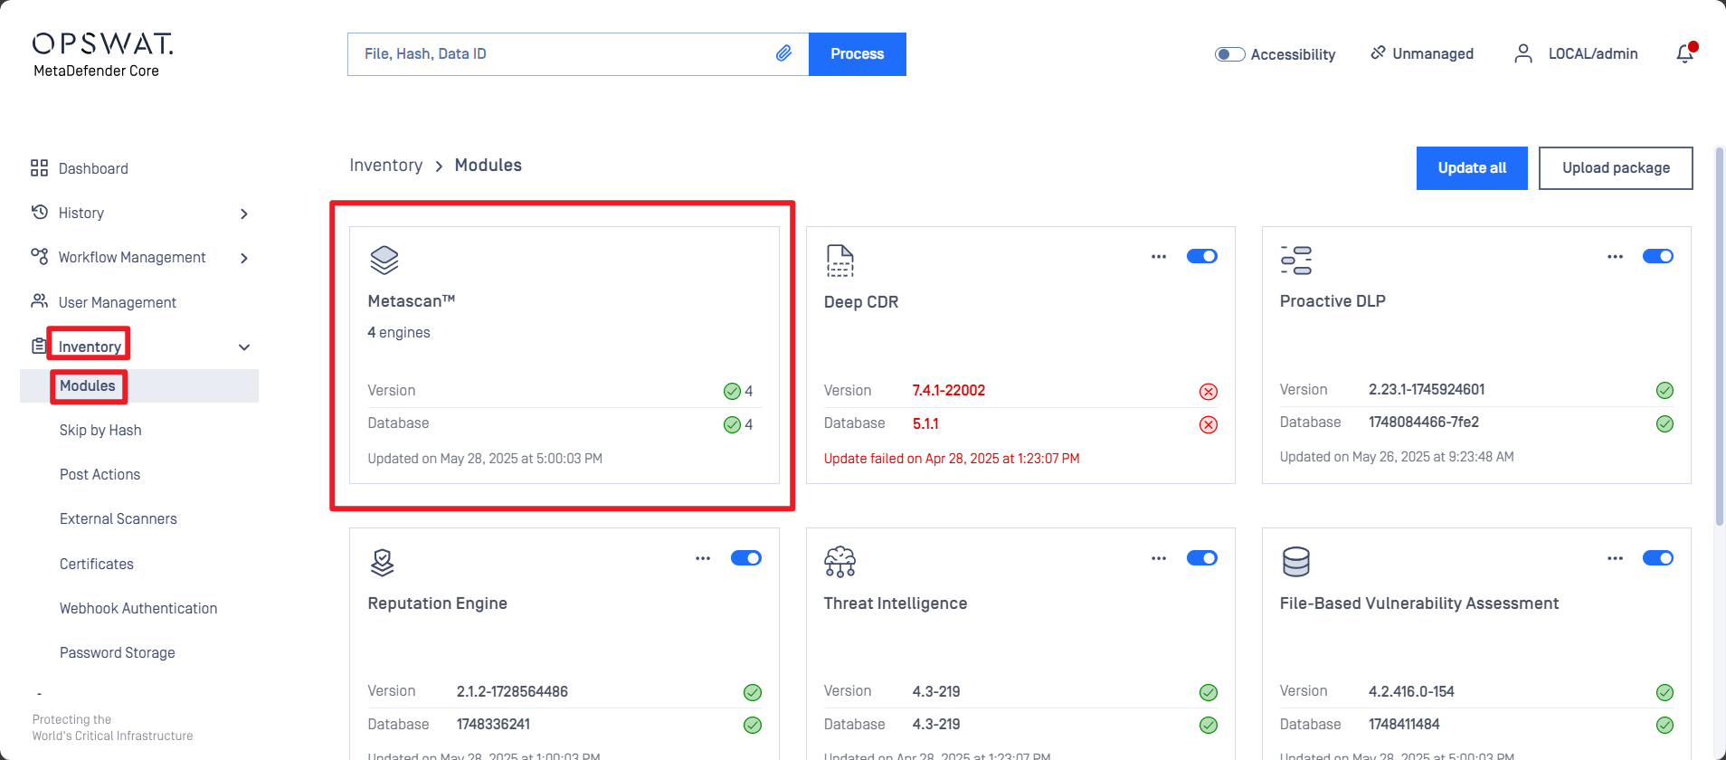The width and height of the screenshot is (1726, 760).
Task: Click the History clock icon
Action: [39, 213]
